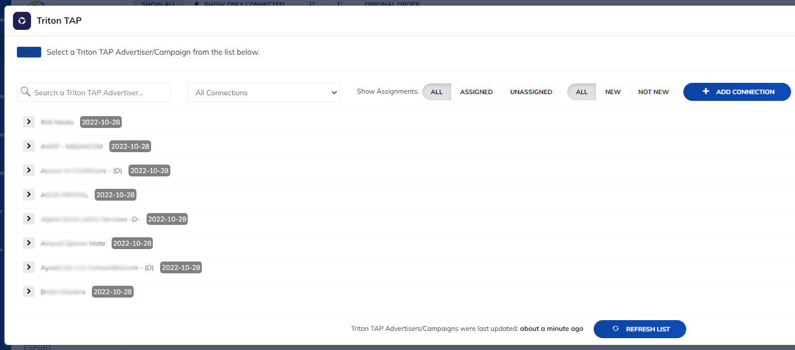Click the ADD CONNECTION button
Viewport: 795px width, 350px height.
pos(737,92)
